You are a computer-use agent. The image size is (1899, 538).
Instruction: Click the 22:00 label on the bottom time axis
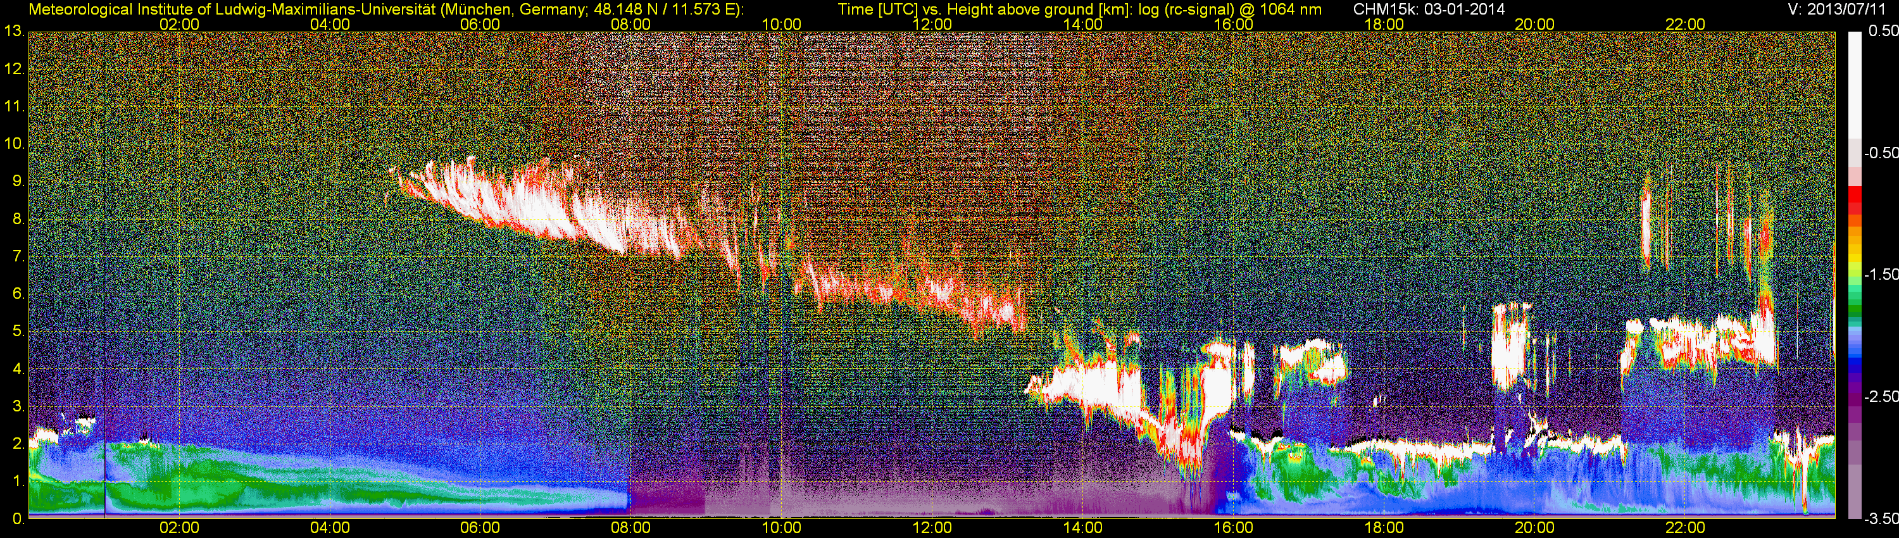pyautogui.click(x=1685, y=529)
